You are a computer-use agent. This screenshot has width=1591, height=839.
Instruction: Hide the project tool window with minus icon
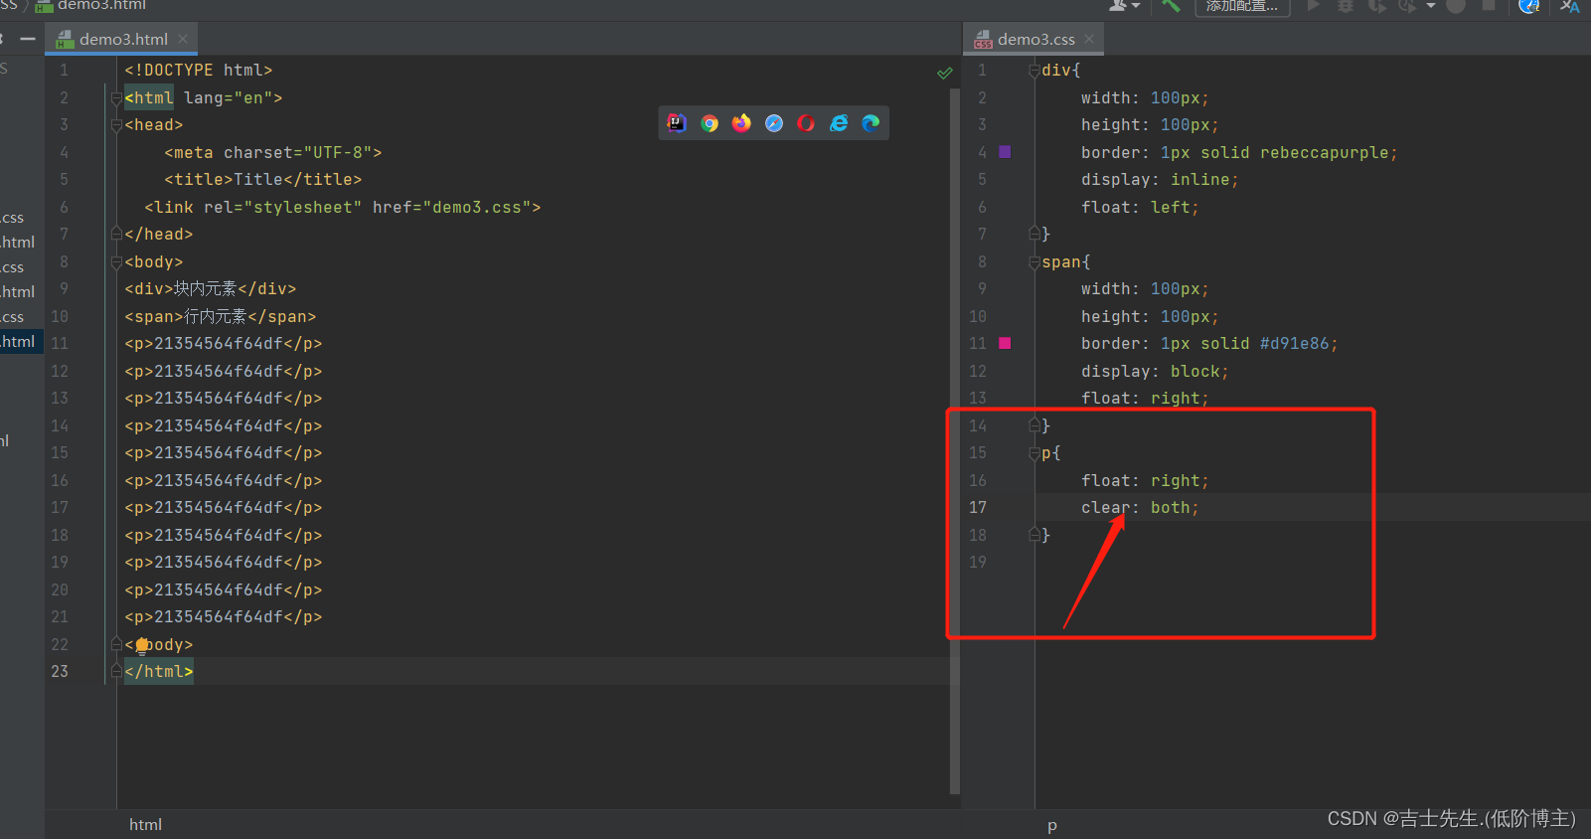(28, 39)
